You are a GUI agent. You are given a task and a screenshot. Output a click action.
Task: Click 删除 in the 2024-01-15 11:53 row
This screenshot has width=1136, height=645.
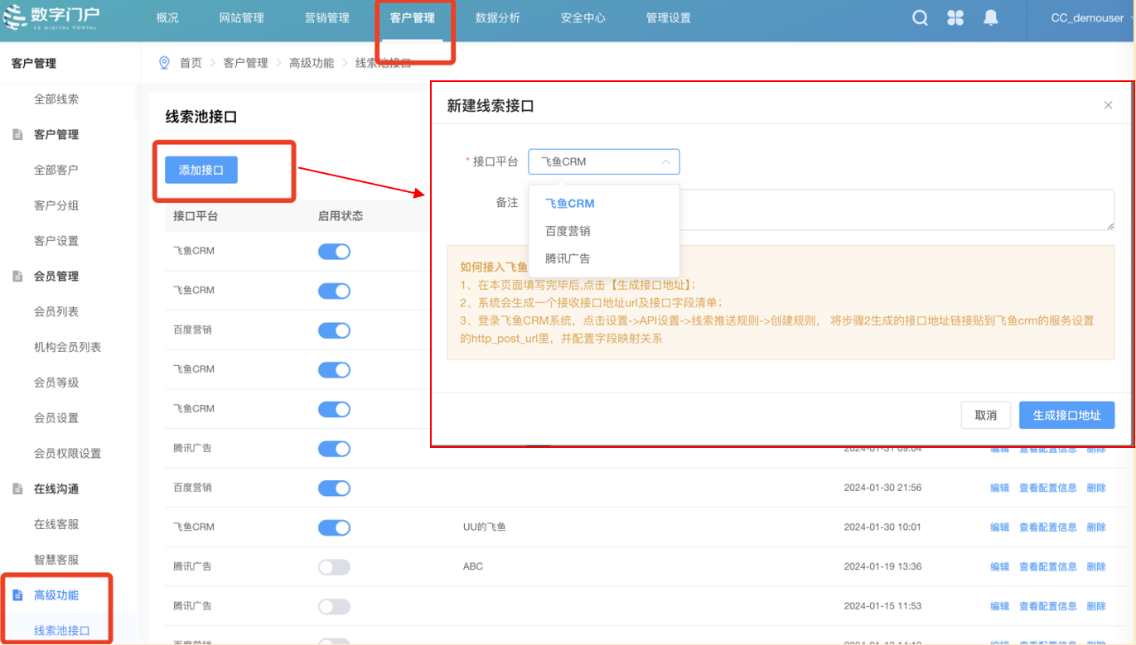pyautogui.click(x=1095, y=606)
